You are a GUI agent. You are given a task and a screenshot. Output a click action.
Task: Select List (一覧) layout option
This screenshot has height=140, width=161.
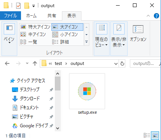(x=29, y=42)
